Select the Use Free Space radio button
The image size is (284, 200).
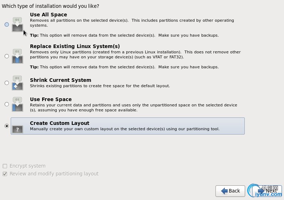coord(7,104)
